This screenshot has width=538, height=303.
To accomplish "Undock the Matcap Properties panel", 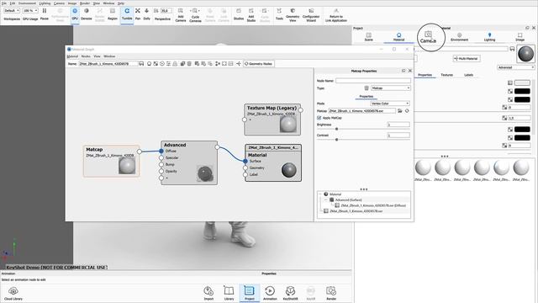I will [403, 71].
